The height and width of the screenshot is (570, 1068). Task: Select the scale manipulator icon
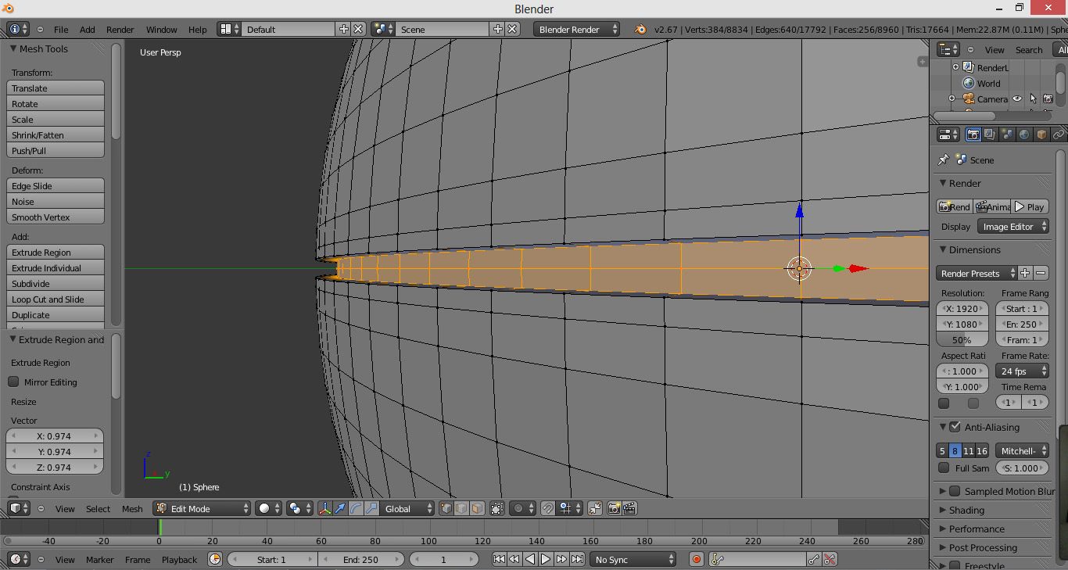[x=371, y=508]
